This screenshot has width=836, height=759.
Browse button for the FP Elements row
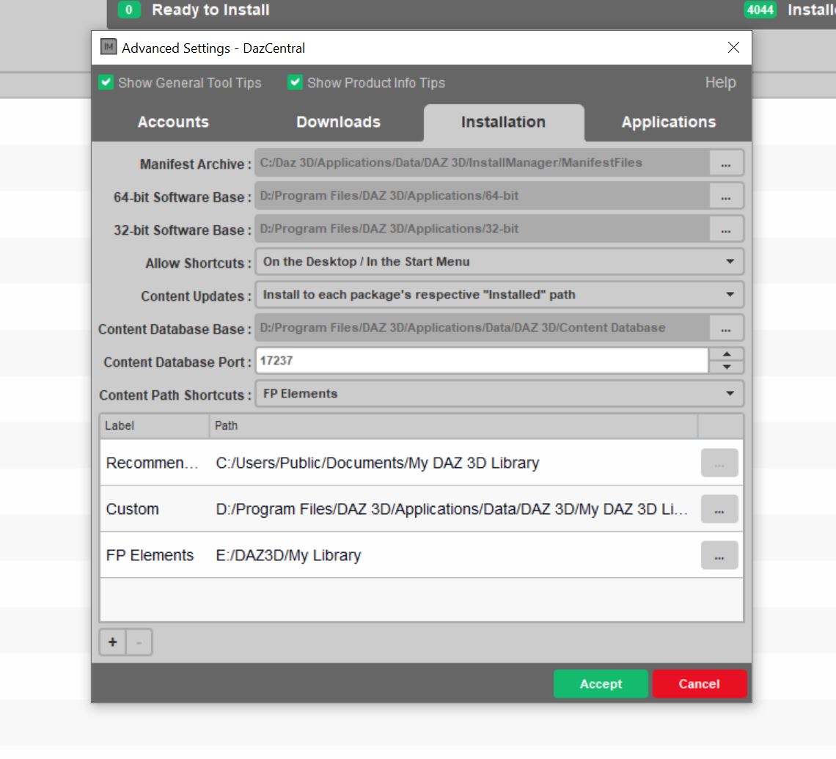pyautogui.click(x=719, y=555)
